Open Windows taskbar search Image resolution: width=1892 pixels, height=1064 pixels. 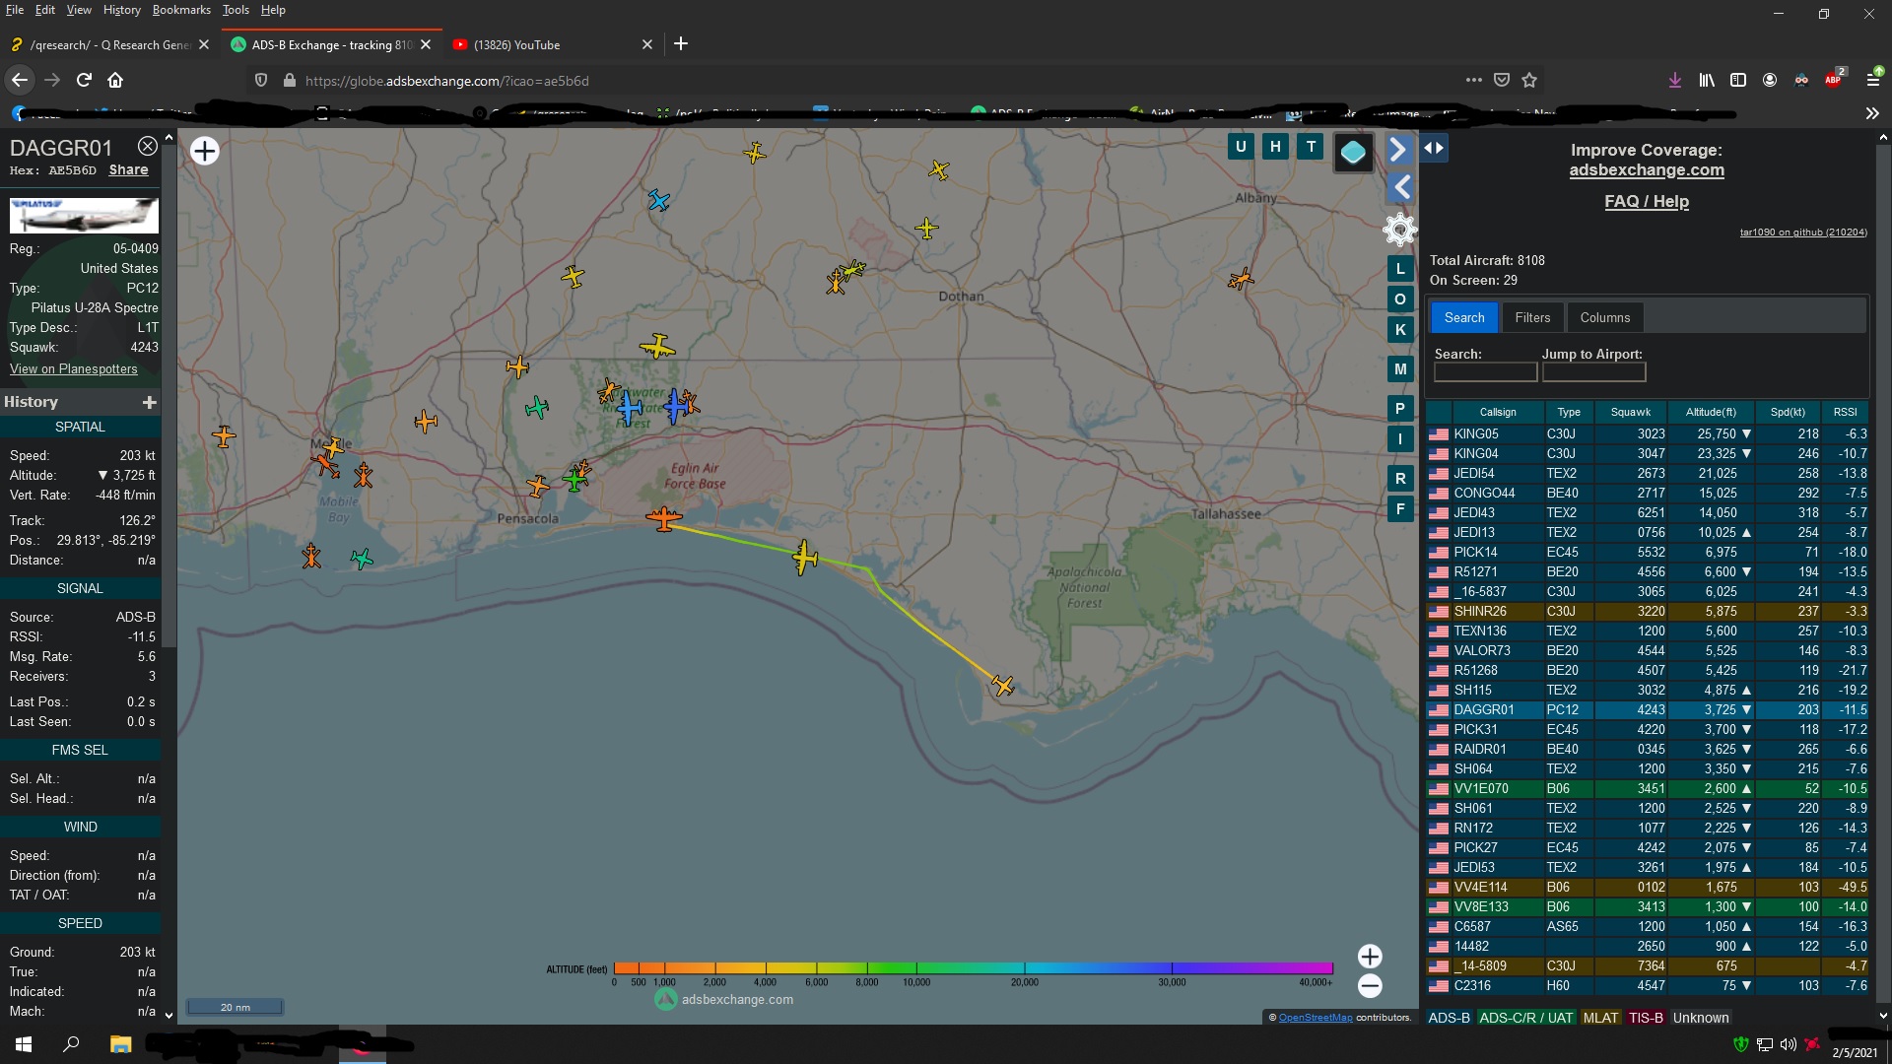pos(71,1044)
